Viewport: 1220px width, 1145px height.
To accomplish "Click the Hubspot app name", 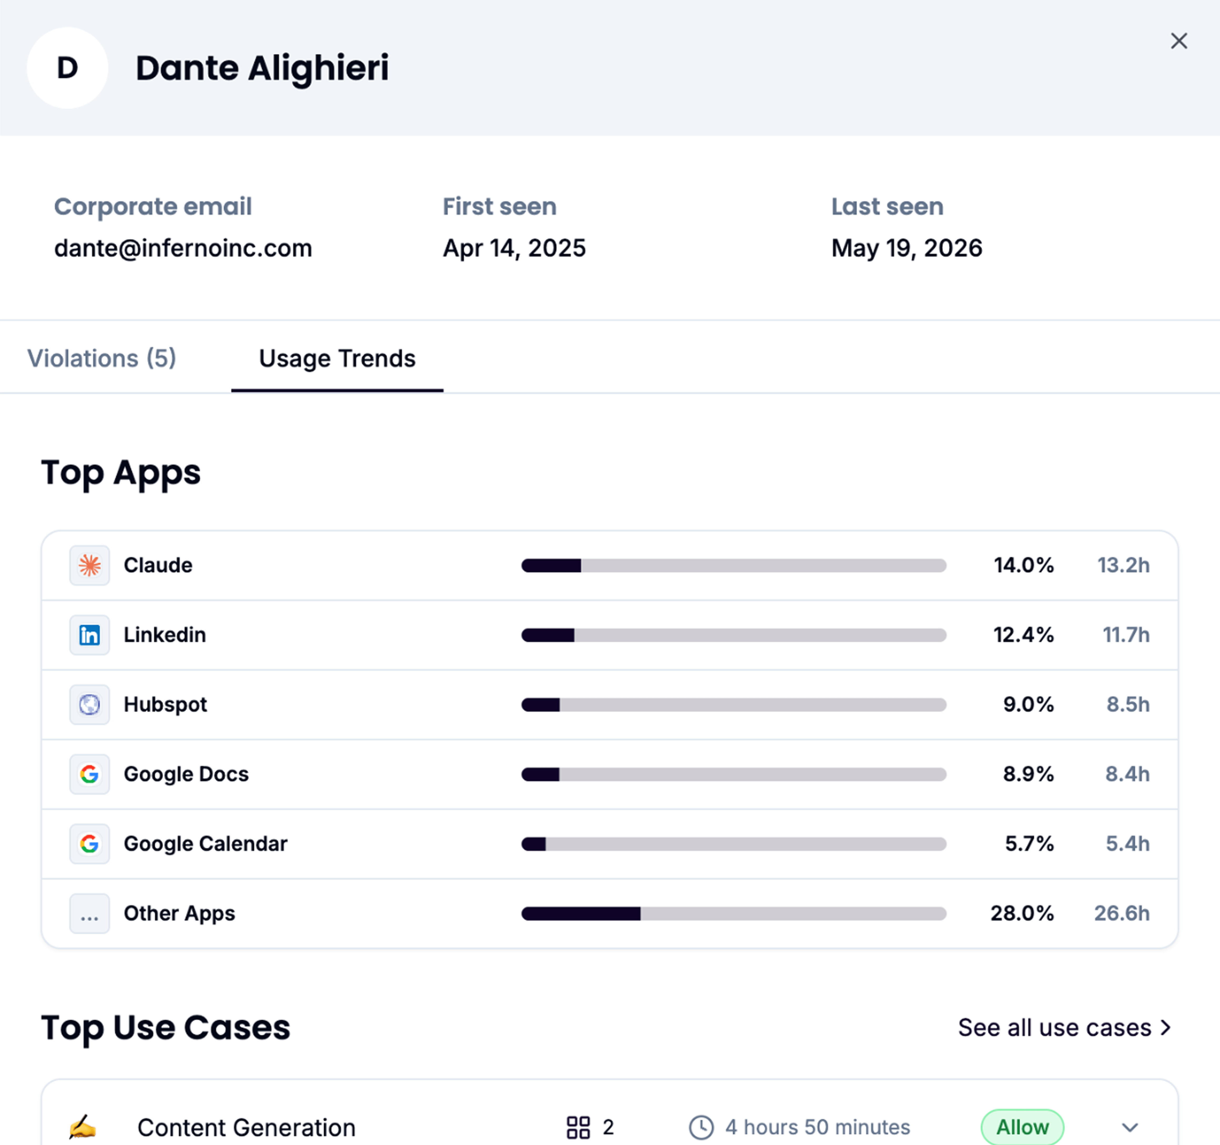I will [165, 705].
